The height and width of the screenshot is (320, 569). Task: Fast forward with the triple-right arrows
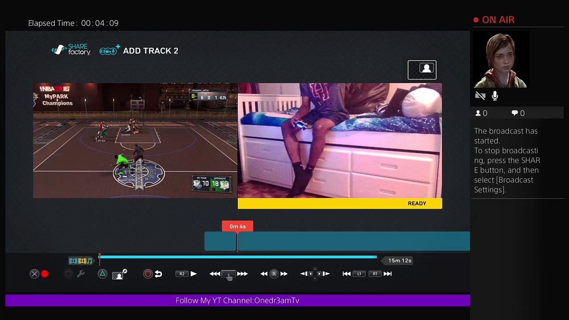point(242,274)
